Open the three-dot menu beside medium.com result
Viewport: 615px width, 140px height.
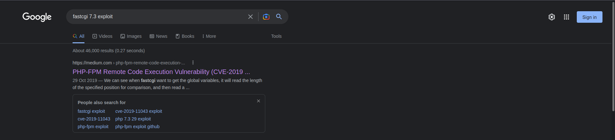pyautogui.click(x=193, y=62)
